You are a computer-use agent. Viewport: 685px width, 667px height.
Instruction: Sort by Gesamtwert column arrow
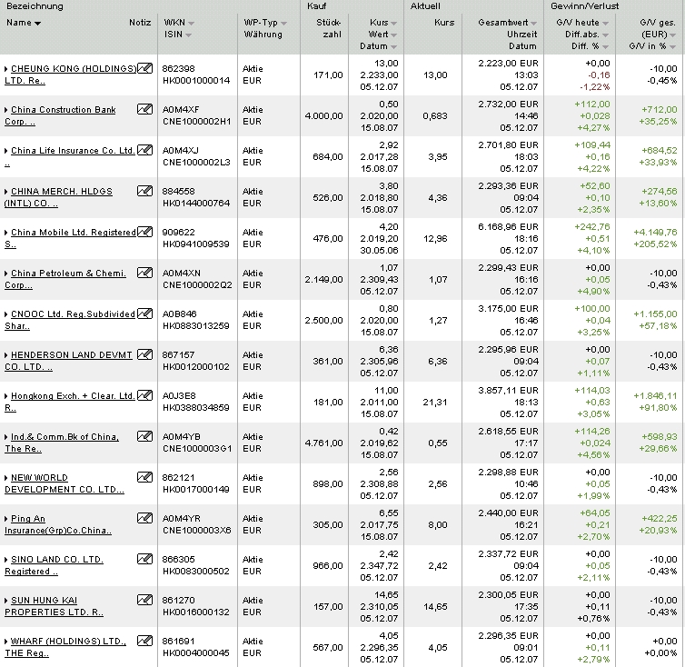pyautogui.click(x=534, y=23)
